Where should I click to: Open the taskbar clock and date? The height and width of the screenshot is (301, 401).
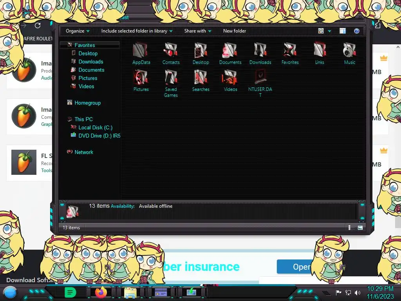[380, 292]
